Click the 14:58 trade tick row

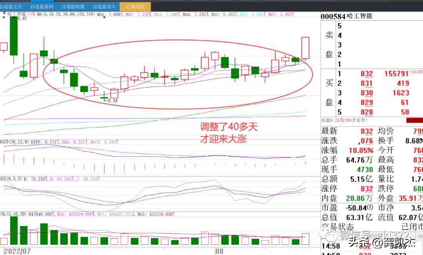point(372,246)
